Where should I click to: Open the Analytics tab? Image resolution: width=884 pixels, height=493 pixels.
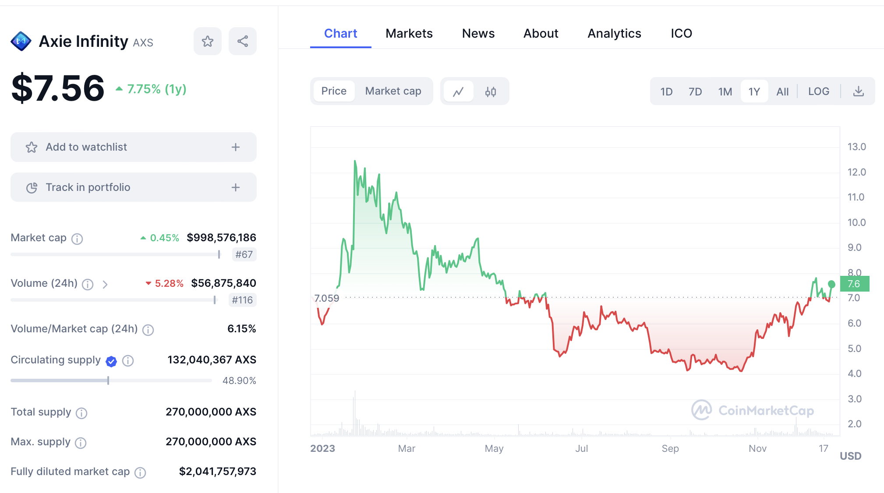tap(614, 34)
